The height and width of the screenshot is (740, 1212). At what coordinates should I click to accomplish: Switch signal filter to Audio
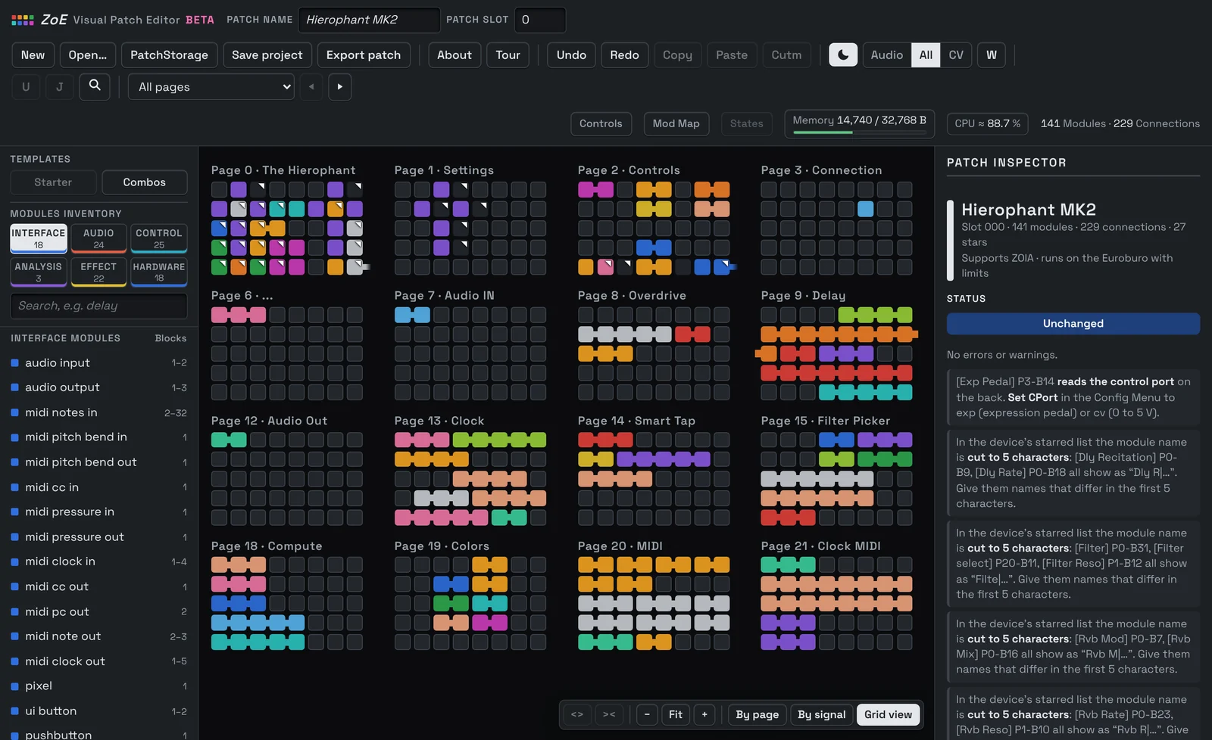887,55
